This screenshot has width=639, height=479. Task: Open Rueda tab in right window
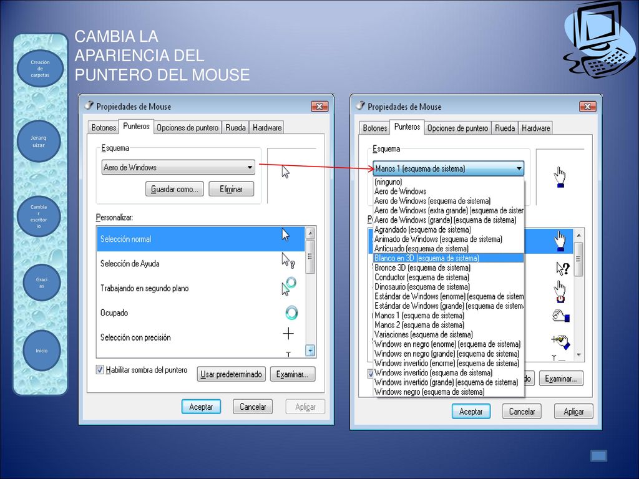(x=505, y=128)
